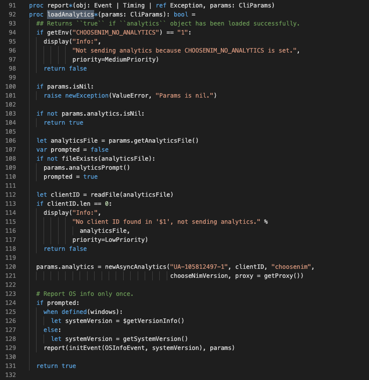This screenshot has width=369, height=380.
Task: Click line number 91 in the gutter
Action: 12,6
